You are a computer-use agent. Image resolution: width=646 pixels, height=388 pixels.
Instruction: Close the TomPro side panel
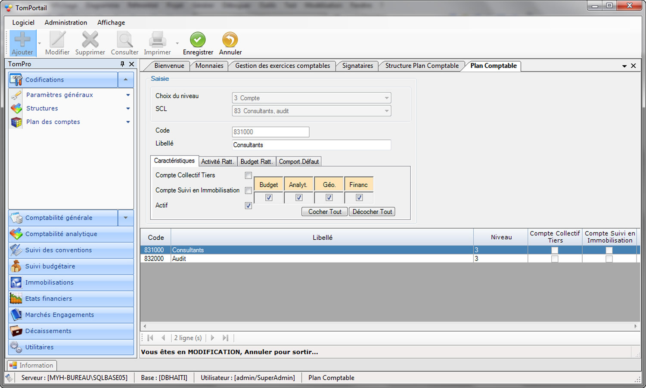pos(132,64)
